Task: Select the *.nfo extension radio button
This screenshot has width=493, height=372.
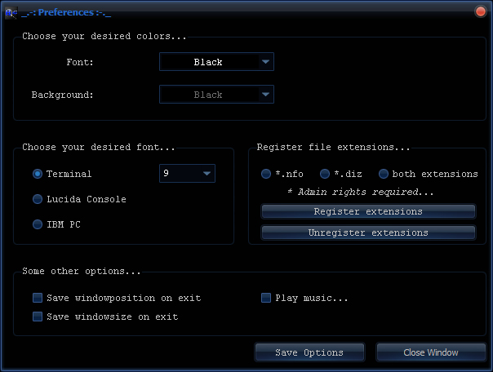Action: tap(266, 174)
